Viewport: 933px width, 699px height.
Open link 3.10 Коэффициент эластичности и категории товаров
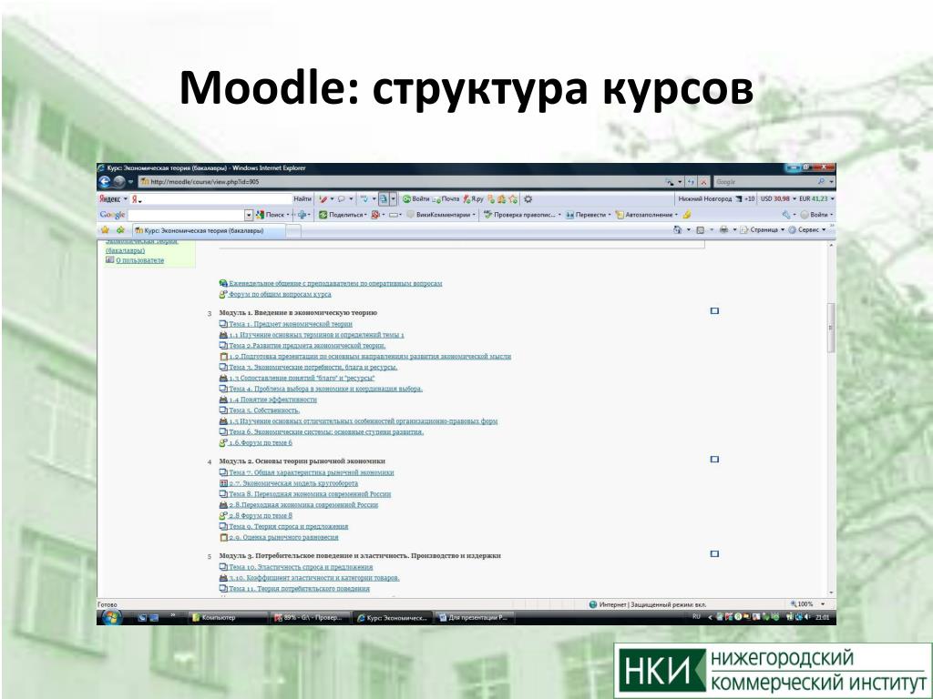(314, 578)
